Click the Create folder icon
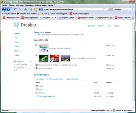The image size is (136, 113). (x=67, y=79)
